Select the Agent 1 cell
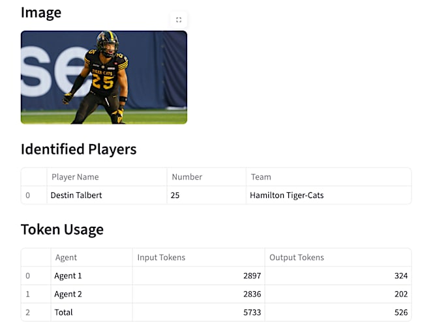Viewport: 424px width, 333px height. (x=68, y=276)
